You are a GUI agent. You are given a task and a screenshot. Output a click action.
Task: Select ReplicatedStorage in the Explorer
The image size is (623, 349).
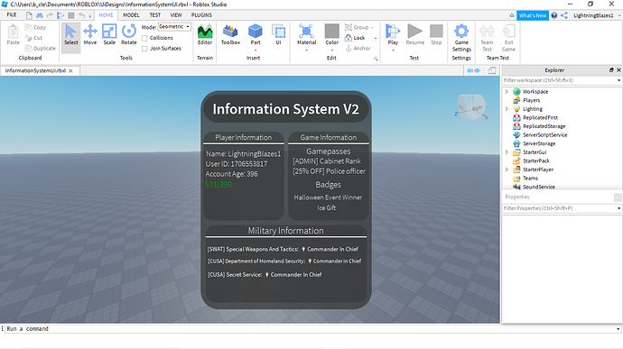[544, 126]
